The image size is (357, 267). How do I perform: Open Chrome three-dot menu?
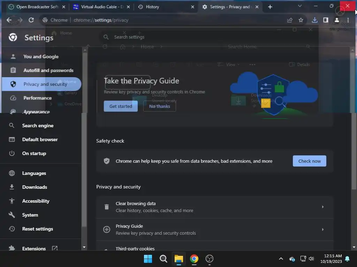[348, 20]
